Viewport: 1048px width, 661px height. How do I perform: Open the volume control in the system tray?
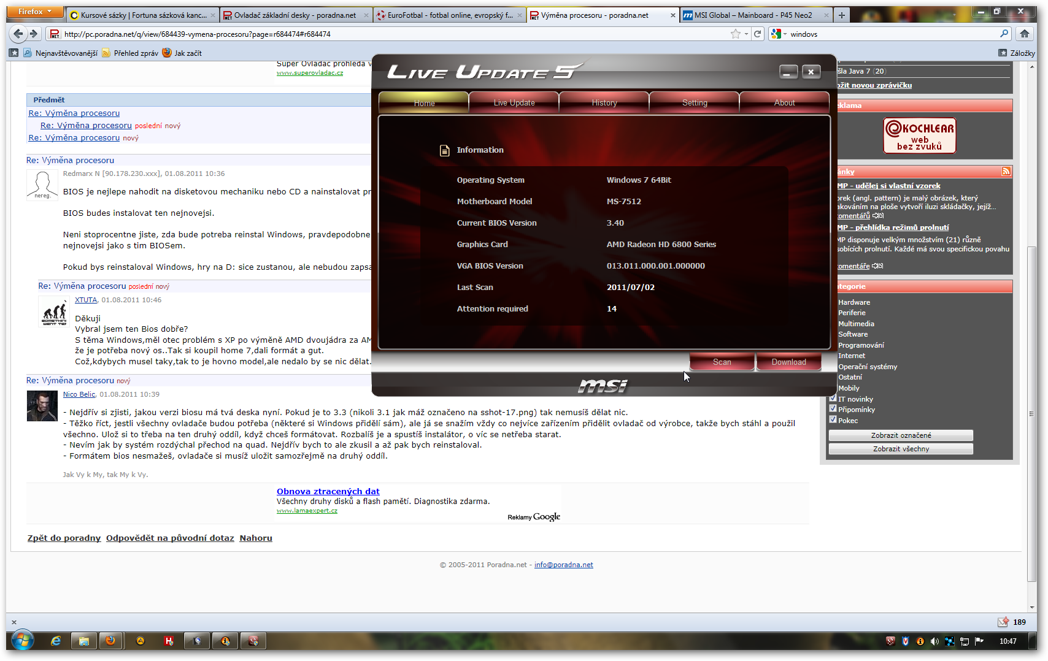click(x=934, y=641)
